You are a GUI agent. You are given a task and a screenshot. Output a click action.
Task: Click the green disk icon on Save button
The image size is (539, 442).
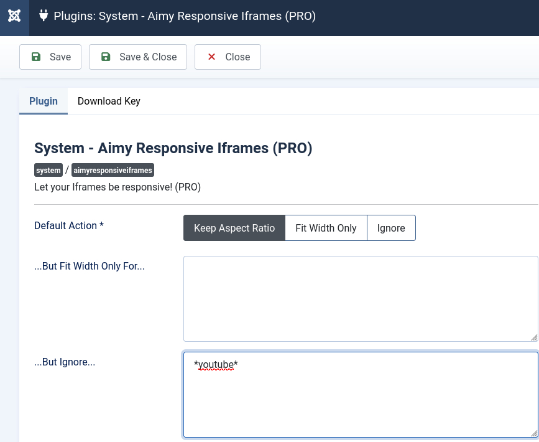click(36, 56)
